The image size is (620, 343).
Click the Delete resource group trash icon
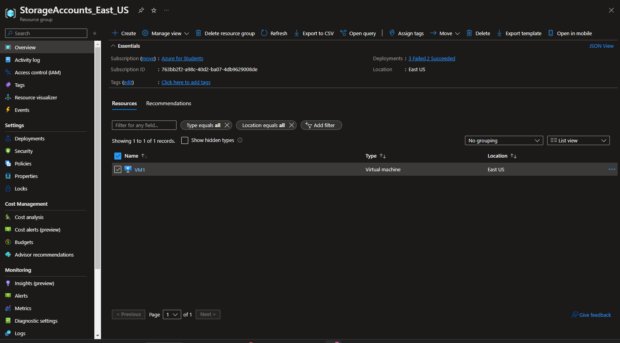pyautogui.click(x=198, y=33)
